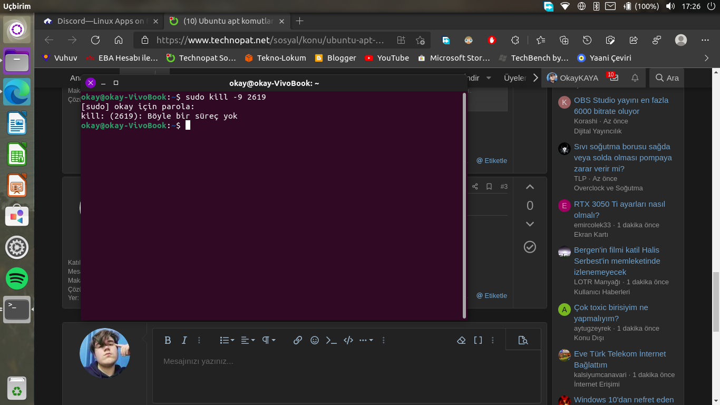This screenshot has width=720, height=405.
Task: Insert inline code with terminal prompt icon
Action: [x=331, y=340]
